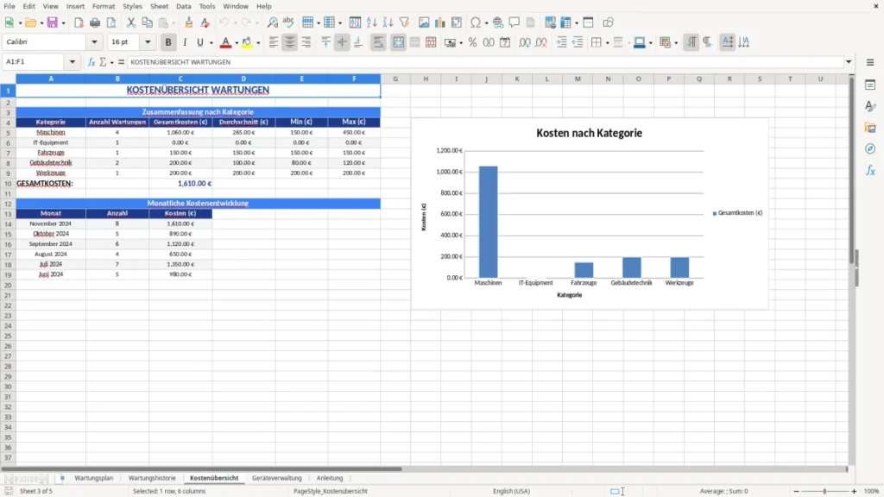Open the File menu
Screen dimensions: 884x497
click(x=9, y=6)
